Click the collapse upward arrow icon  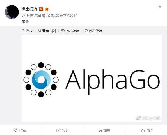click(x=23, y=31)
